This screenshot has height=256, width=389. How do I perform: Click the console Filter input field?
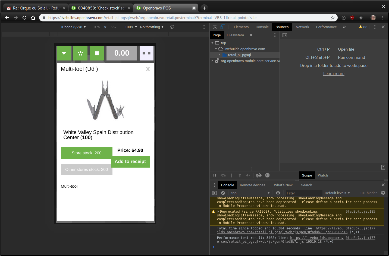(x=303, y=193)
